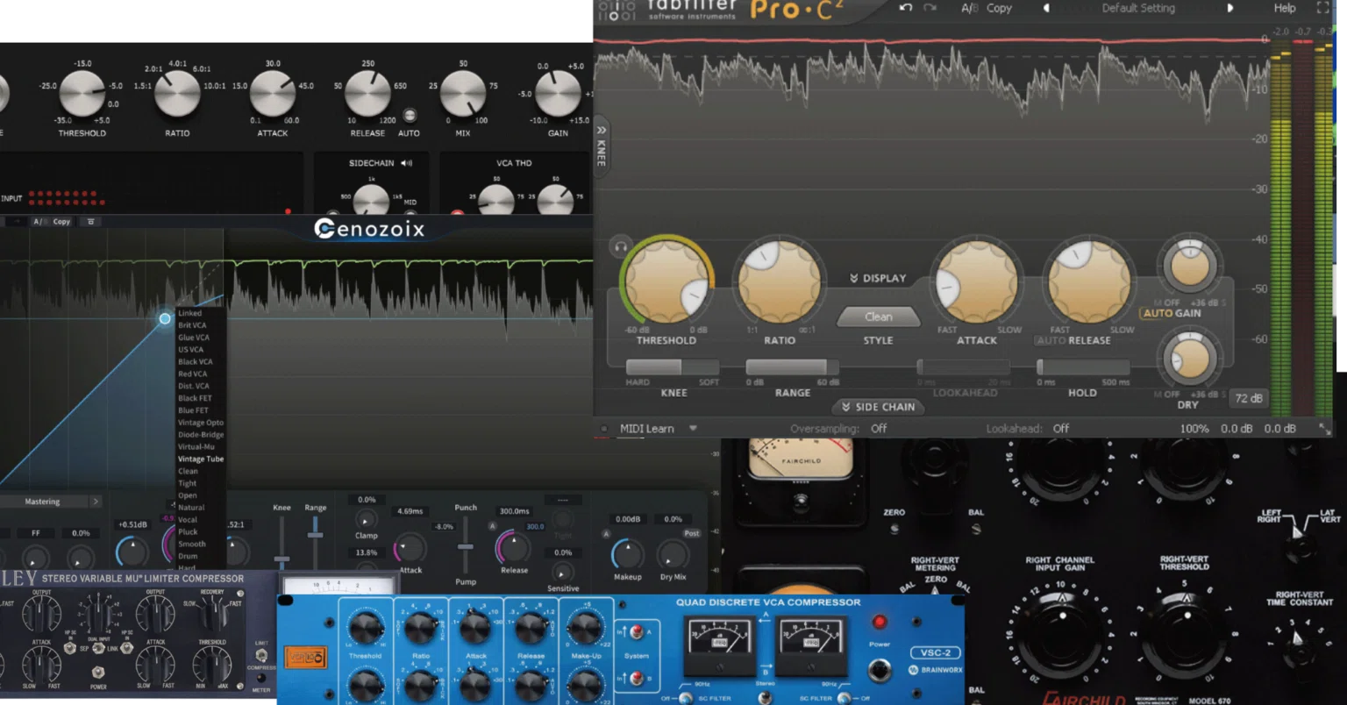
Task: Expand the KNEE side panel in Pro-C2
Action: [x=602, y=146]
